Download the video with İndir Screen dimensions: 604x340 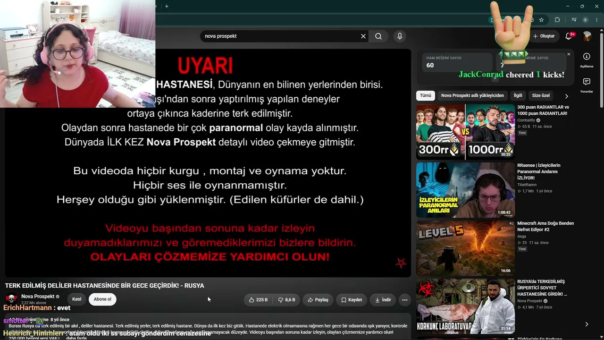[383, 300]
